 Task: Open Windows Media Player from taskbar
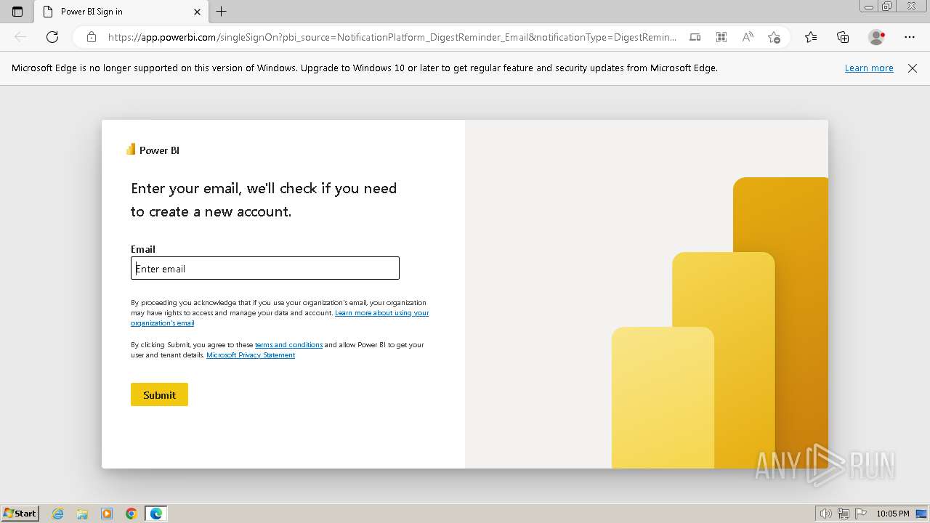tap(107, 514)
